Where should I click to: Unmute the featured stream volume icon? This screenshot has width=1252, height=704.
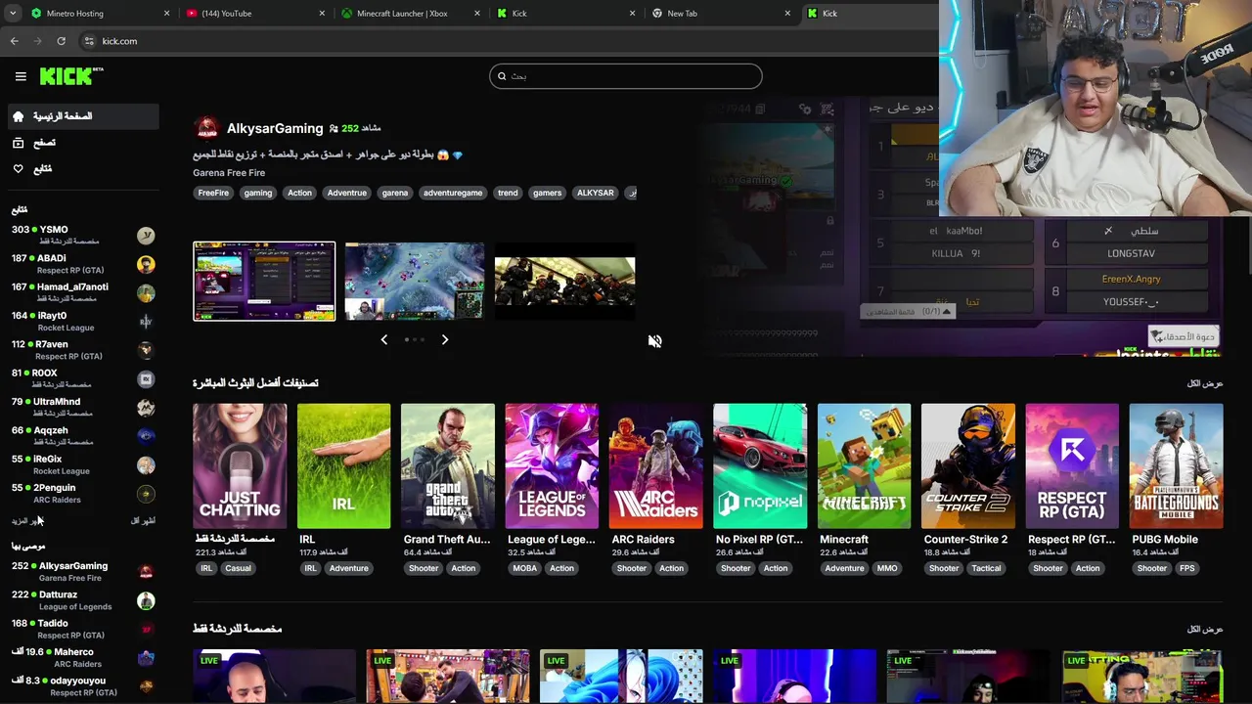654,341
